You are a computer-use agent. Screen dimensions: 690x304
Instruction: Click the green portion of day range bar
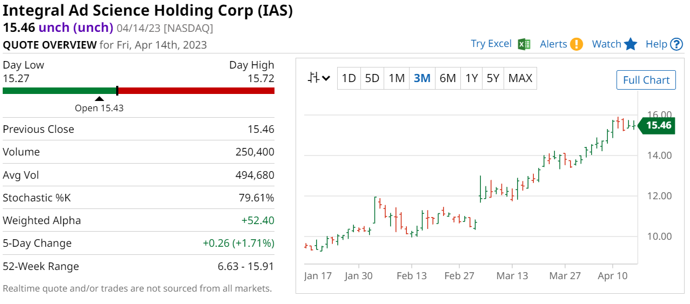(59, 90)
